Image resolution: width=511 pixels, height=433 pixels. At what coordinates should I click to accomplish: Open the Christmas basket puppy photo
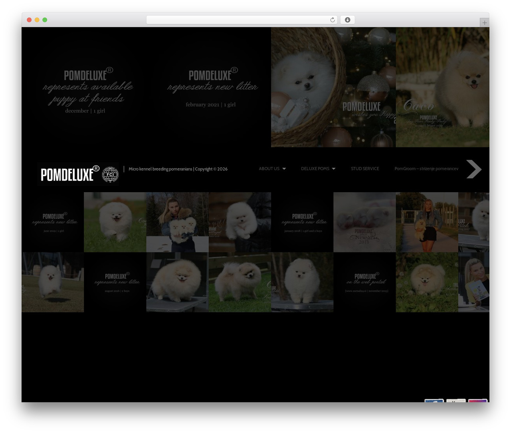333,87
